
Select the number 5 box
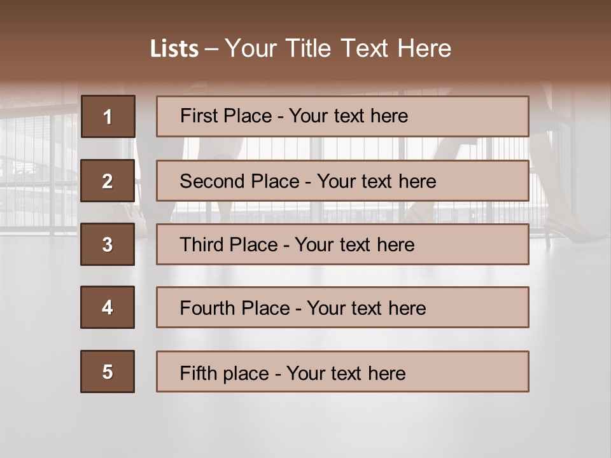(x=108, y=371)
